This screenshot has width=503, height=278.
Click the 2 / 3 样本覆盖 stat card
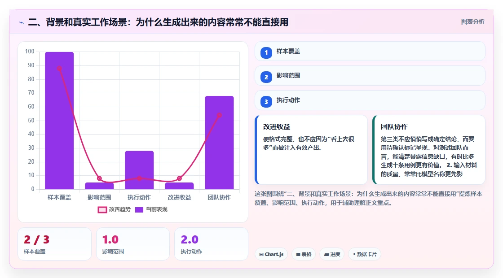tap(54, 244)
